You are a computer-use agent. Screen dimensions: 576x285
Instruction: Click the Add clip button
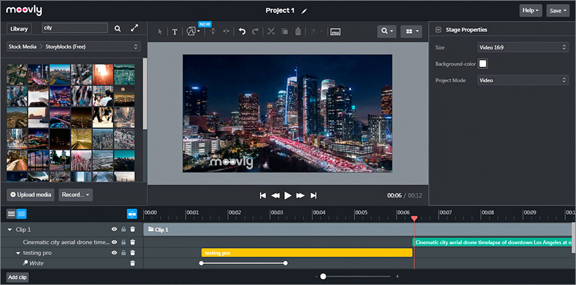[x=18, y=277]
